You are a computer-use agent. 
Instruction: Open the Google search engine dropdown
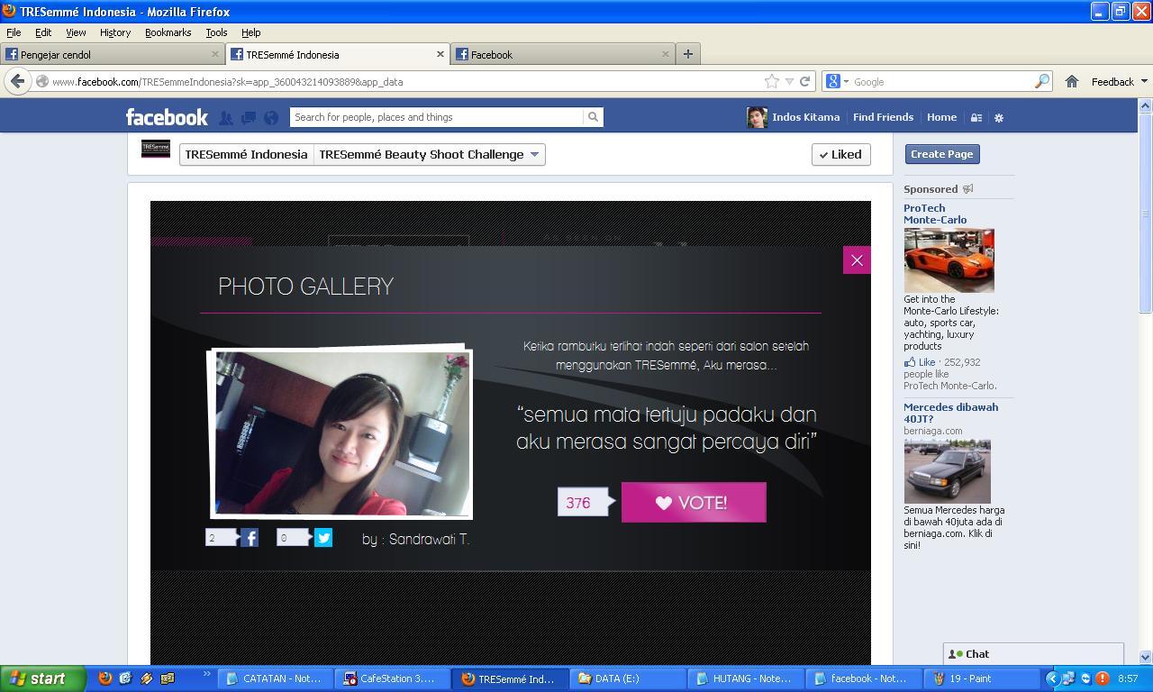tap(837, 81)
